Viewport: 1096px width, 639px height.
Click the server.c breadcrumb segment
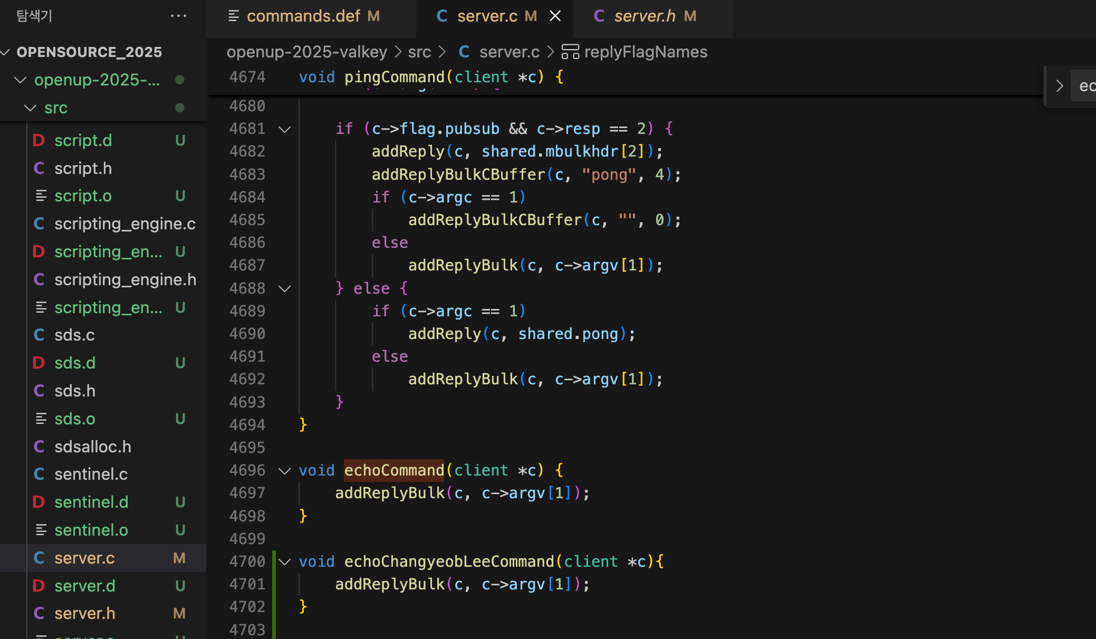click(509, 52)
